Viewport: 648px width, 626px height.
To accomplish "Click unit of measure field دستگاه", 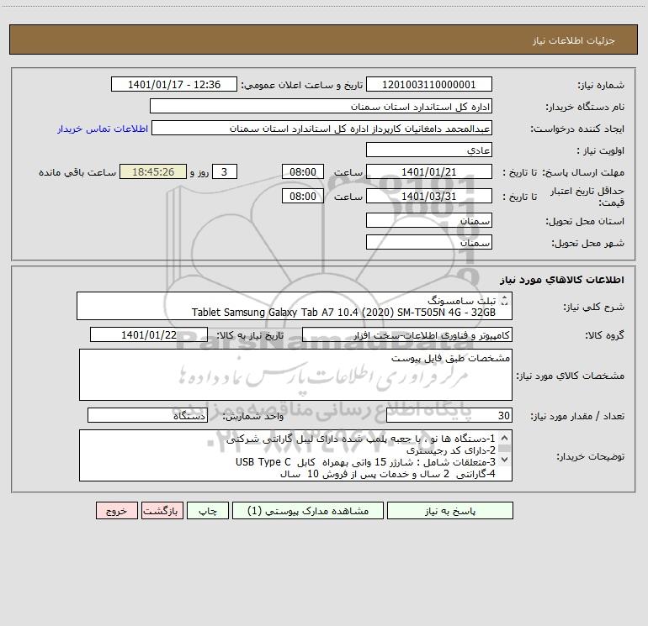I will point(147,415).
